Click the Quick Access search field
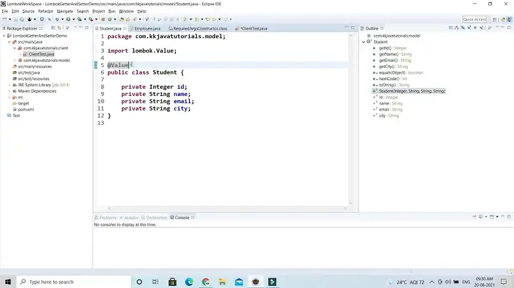 474,19
